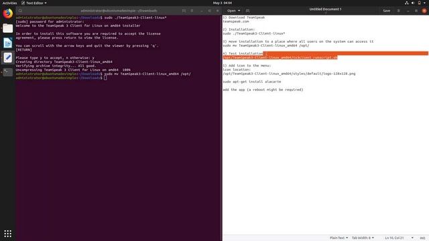This screenshot has width=429, height=241.
Task: Click 'sudo mv TeamSpeak3-Client-linux_amd64 /opt/' in editor
Action: coord(266,46)
